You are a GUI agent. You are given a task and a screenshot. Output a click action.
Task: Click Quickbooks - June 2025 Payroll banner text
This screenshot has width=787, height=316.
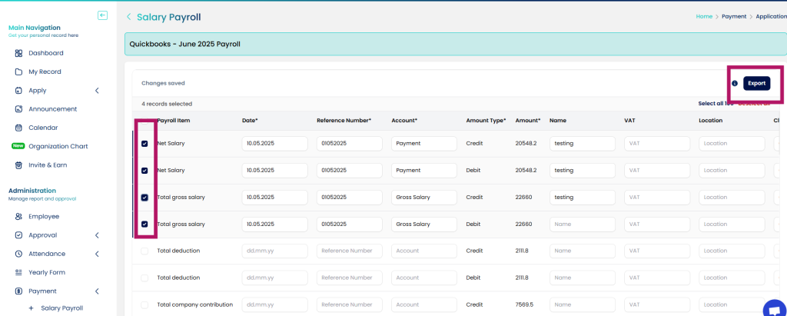coord(184,45)
